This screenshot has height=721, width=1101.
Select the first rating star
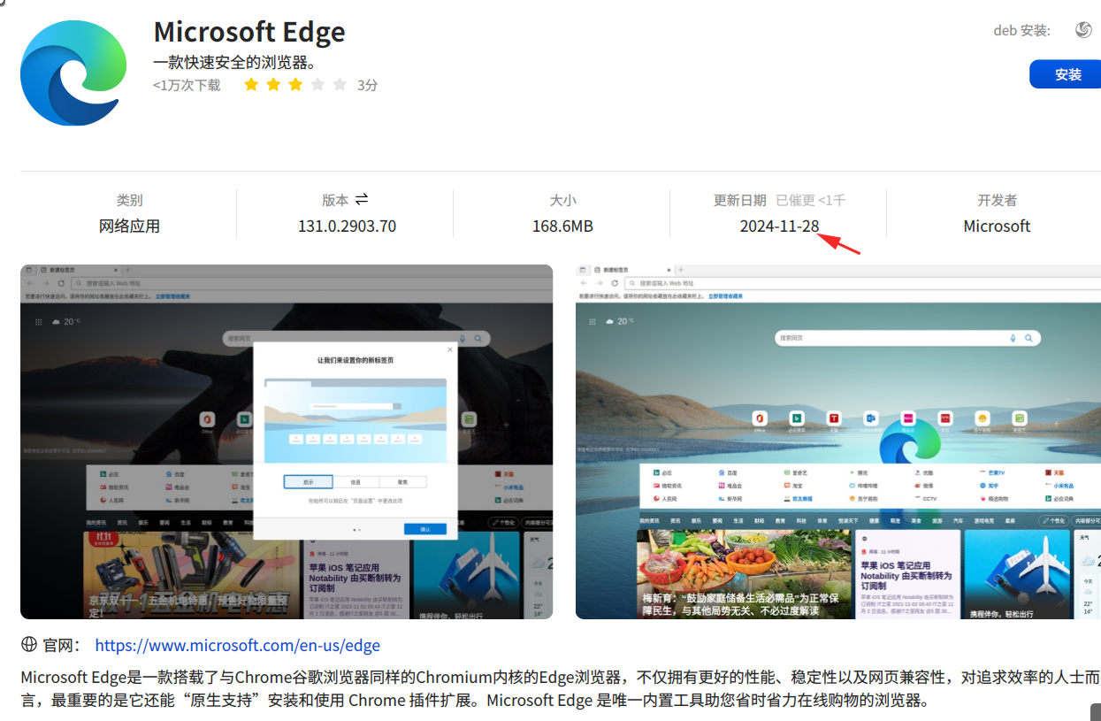[251, 85]
